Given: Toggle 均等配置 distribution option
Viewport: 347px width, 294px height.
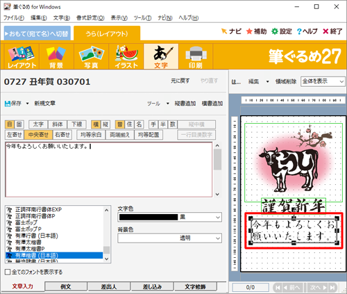Looking at the screenshot, I should 149,135.
